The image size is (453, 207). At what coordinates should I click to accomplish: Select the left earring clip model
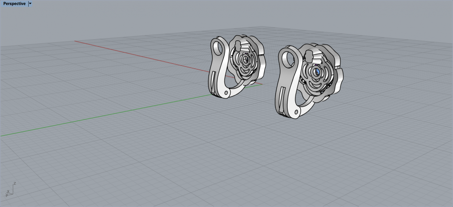point(238,67)
